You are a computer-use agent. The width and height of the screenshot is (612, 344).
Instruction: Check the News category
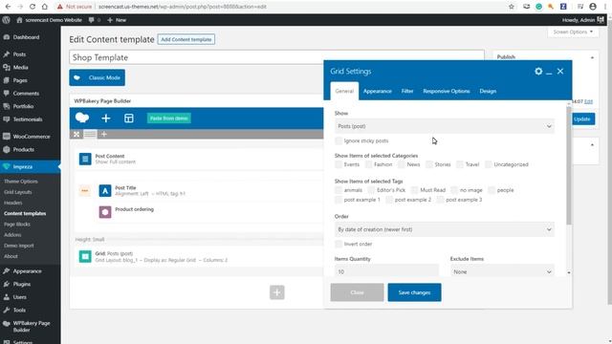(402, 164)
